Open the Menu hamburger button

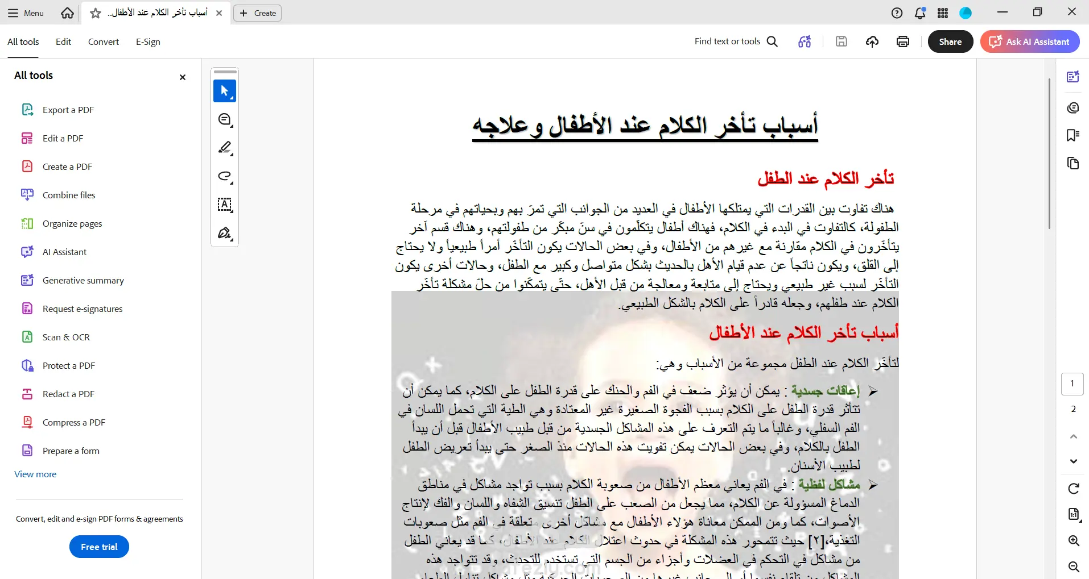pos(26,13)
